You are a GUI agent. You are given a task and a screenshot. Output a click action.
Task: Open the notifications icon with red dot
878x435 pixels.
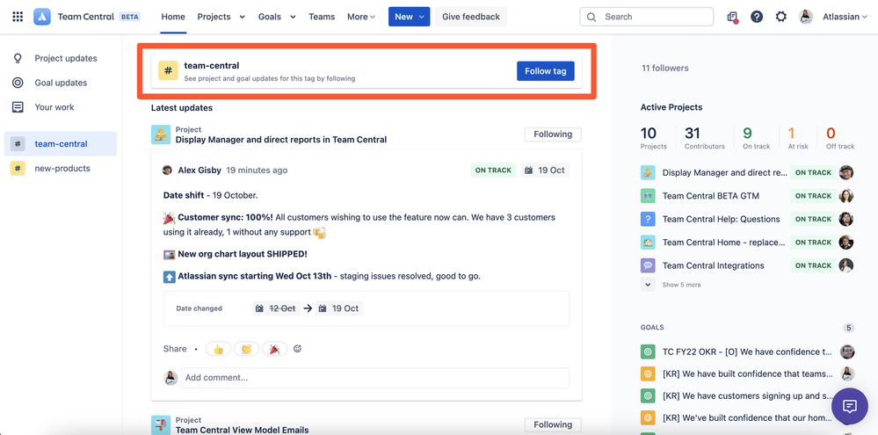(732, 17)
